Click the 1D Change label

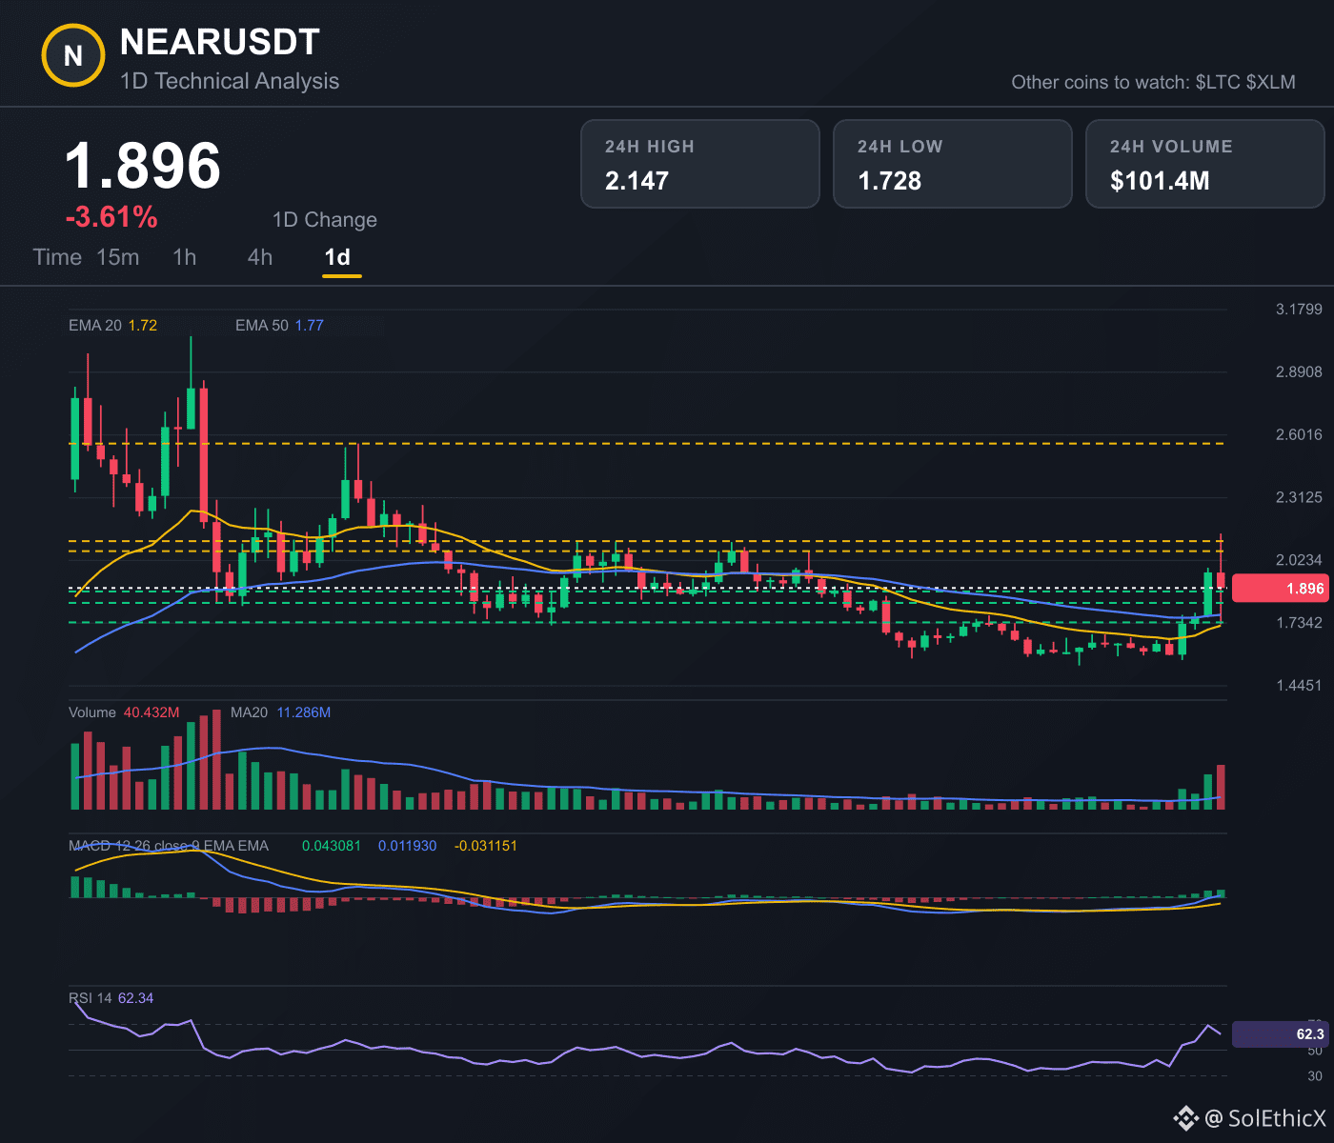pos(325,220)
